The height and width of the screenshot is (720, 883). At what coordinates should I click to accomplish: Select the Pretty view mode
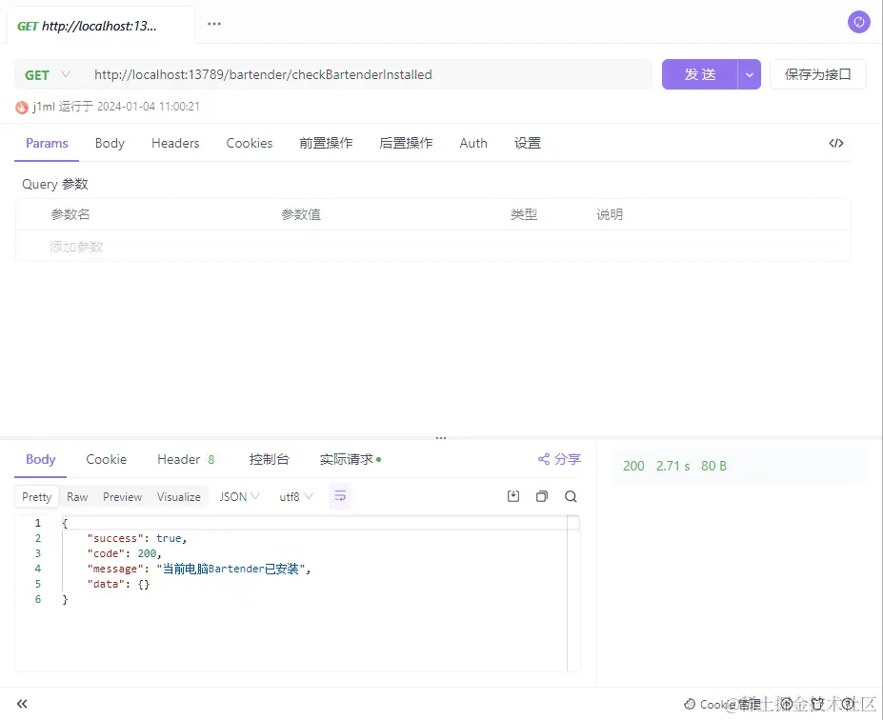(x=36, y=496)
